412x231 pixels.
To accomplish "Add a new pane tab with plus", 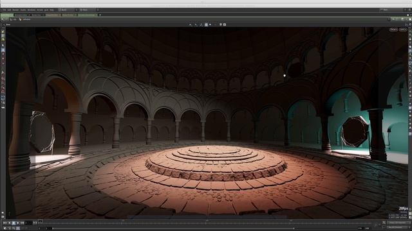I will coord(100,15).
